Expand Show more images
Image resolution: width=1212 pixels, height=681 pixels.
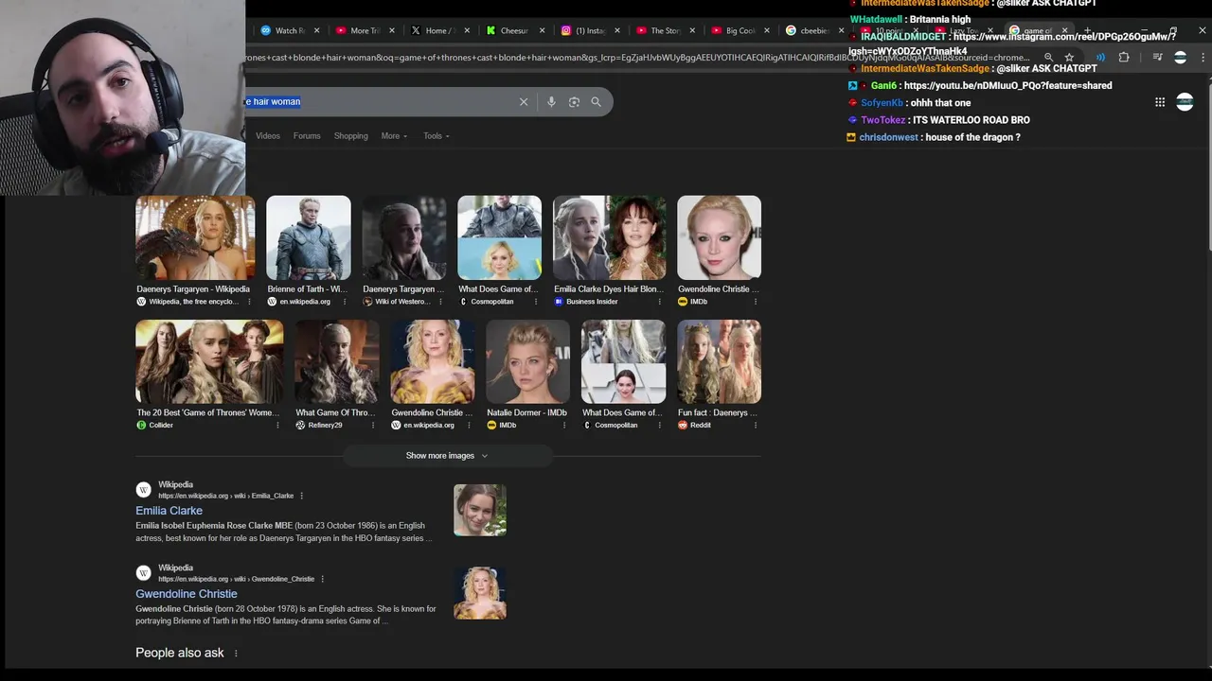tap(447, 456)
